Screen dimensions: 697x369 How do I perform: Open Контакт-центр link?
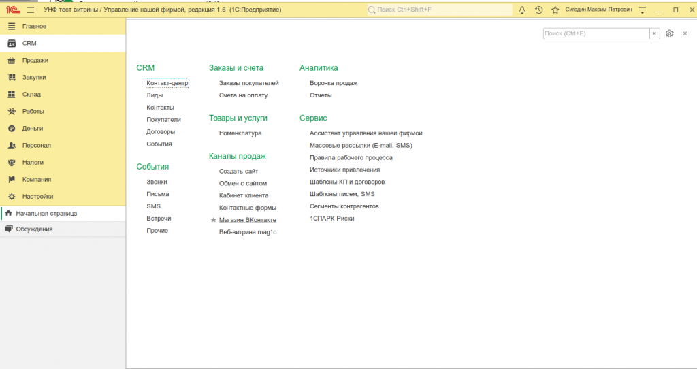(x=167, y=83)
